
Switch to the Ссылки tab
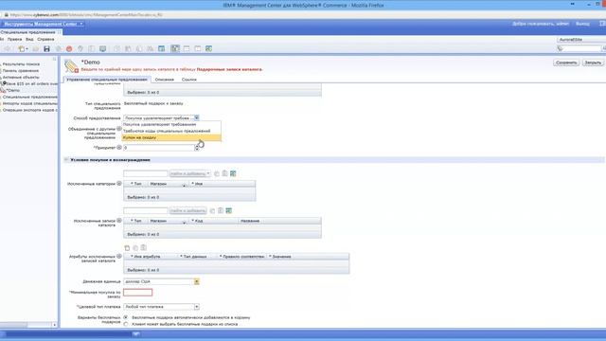pos(189,80)
